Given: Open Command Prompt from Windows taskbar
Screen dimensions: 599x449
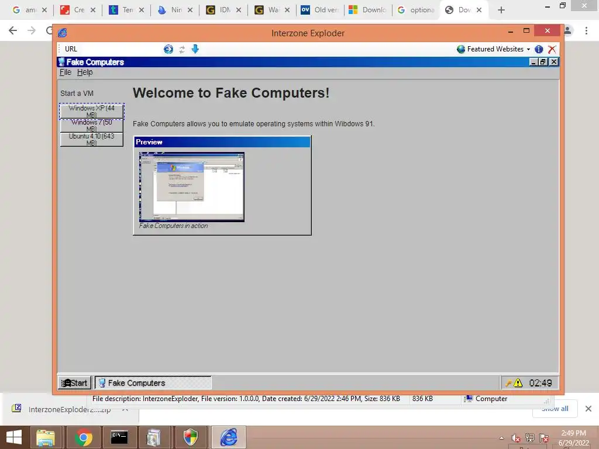Looking at the screenshot, I should click(x=119, y=437).
